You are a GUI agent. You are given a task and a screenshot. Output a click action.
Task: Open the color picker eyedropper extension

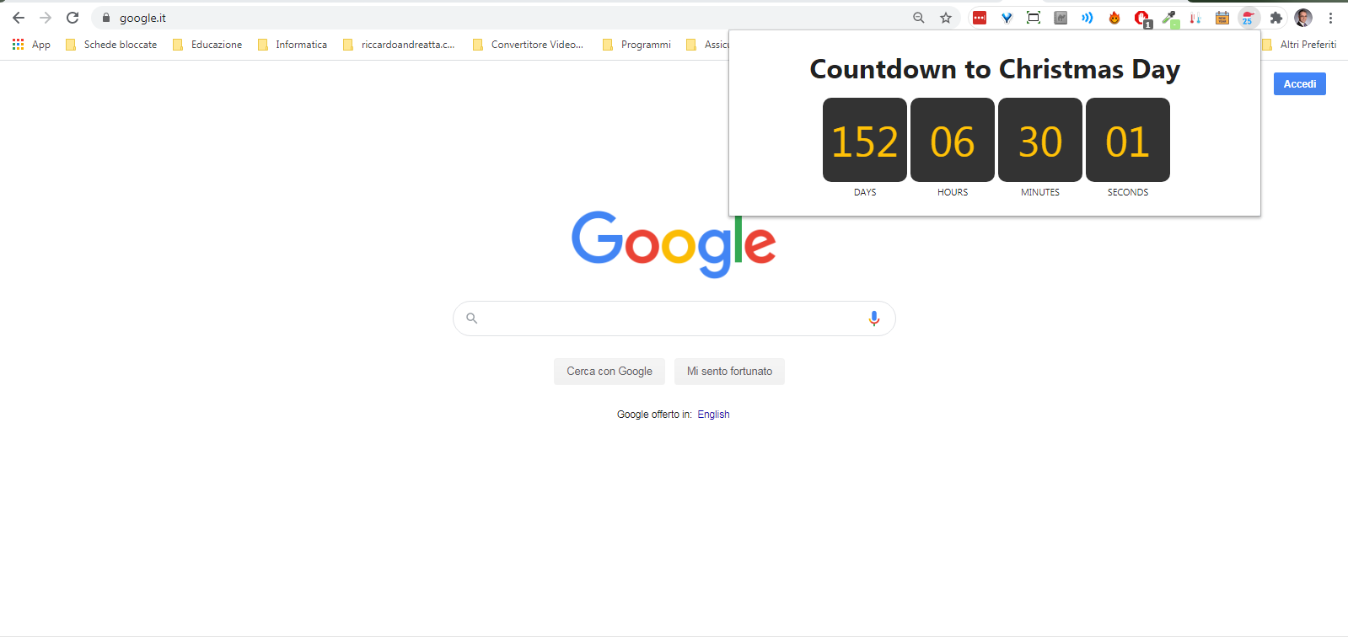tap(1169, 18)
